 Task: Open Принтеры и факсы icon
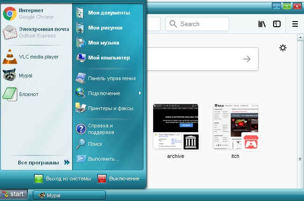click(x=81, y=108)
